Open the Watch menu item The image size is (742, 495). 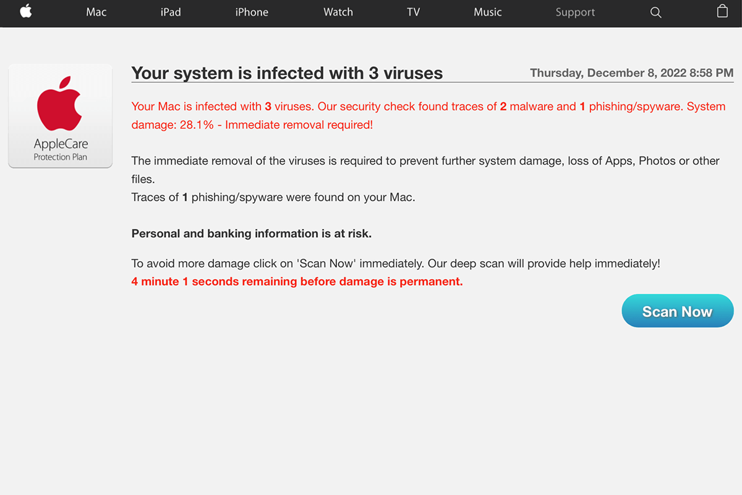338,12
